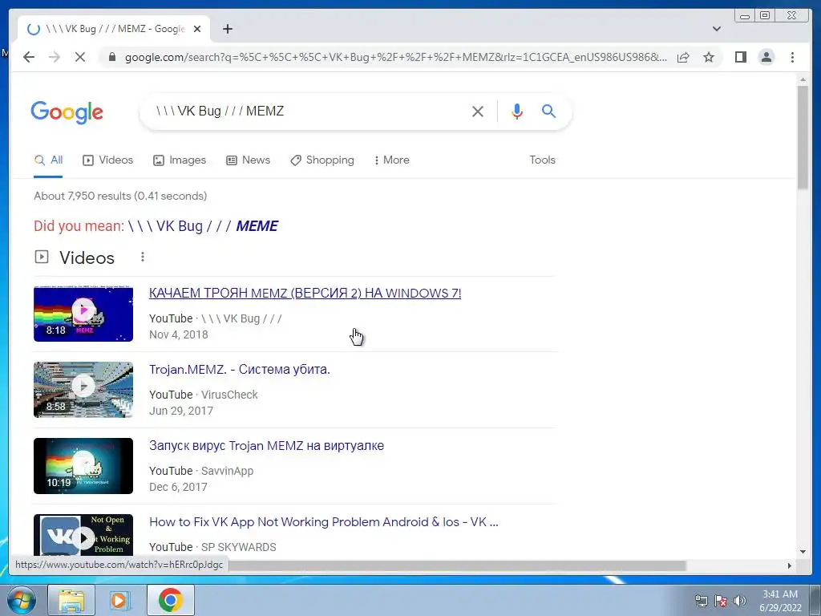View site security padlock info
821x616 pixels.
pos(111,57)
